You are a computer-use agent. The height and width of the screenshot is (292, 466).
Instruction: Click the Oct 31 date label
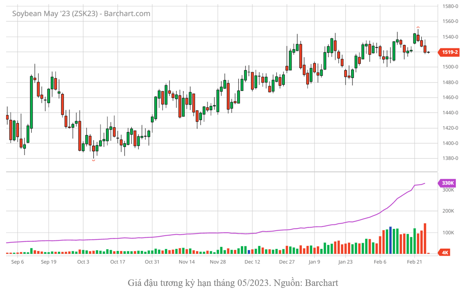point(152,262)
